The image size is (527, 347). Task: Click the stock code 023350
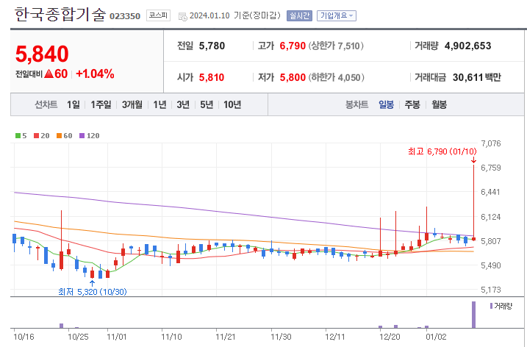125,16
